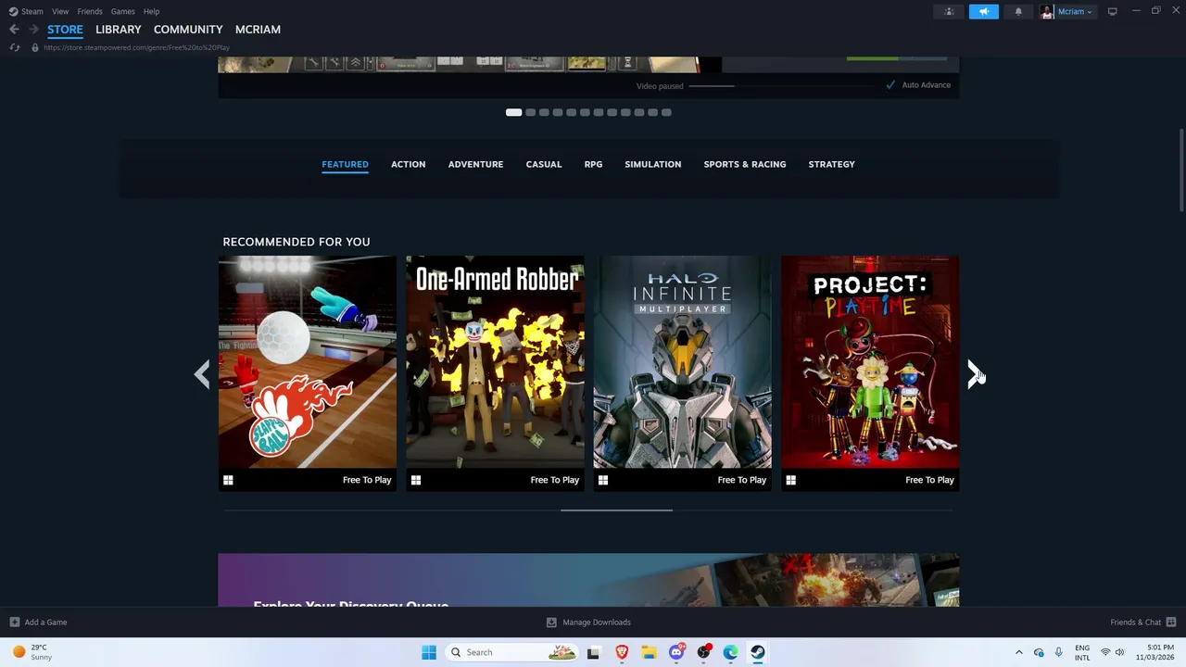Click the Friends & Chat label
The width and height of the screenshot is (1186, 667).
1135,623
